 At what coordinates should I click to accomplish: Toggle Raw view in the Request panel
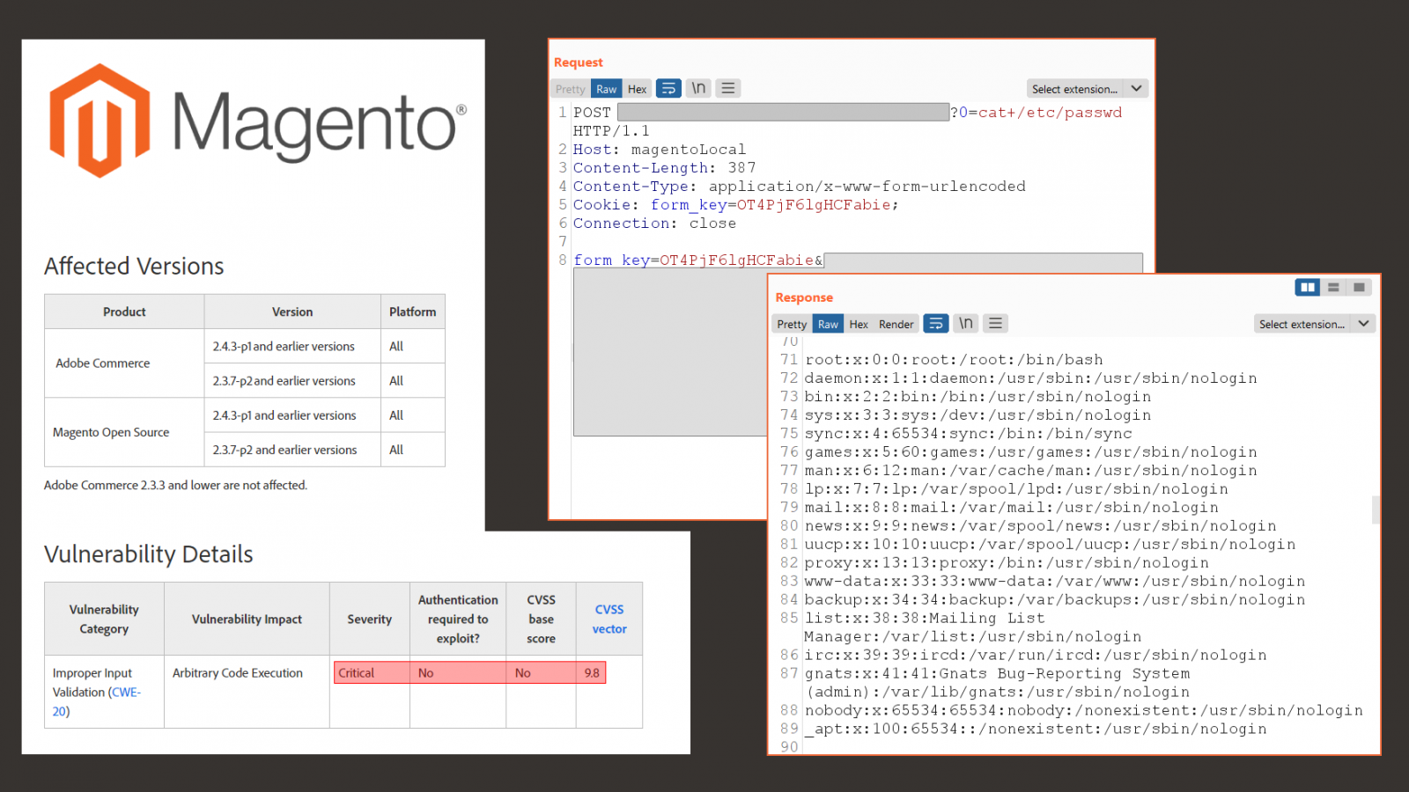coord(606,88)
